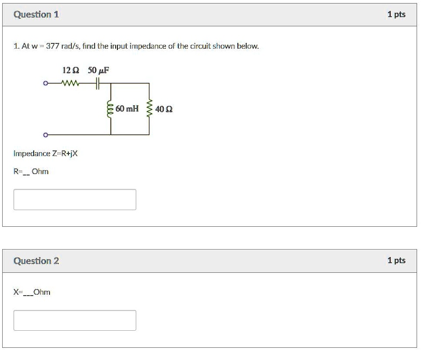This screenshot has width=421, height=350.
Task: Click the 50 µF capacitor symbol
Action: [97, 82]
